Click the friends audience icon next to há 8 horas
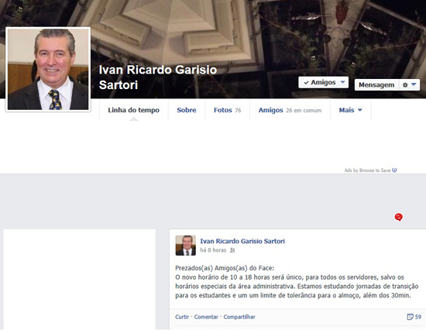 [x=232, y=250]
